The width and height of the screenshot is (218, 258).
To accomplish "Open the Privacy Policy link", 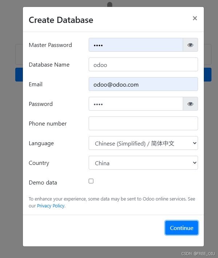I will (51, 206).
